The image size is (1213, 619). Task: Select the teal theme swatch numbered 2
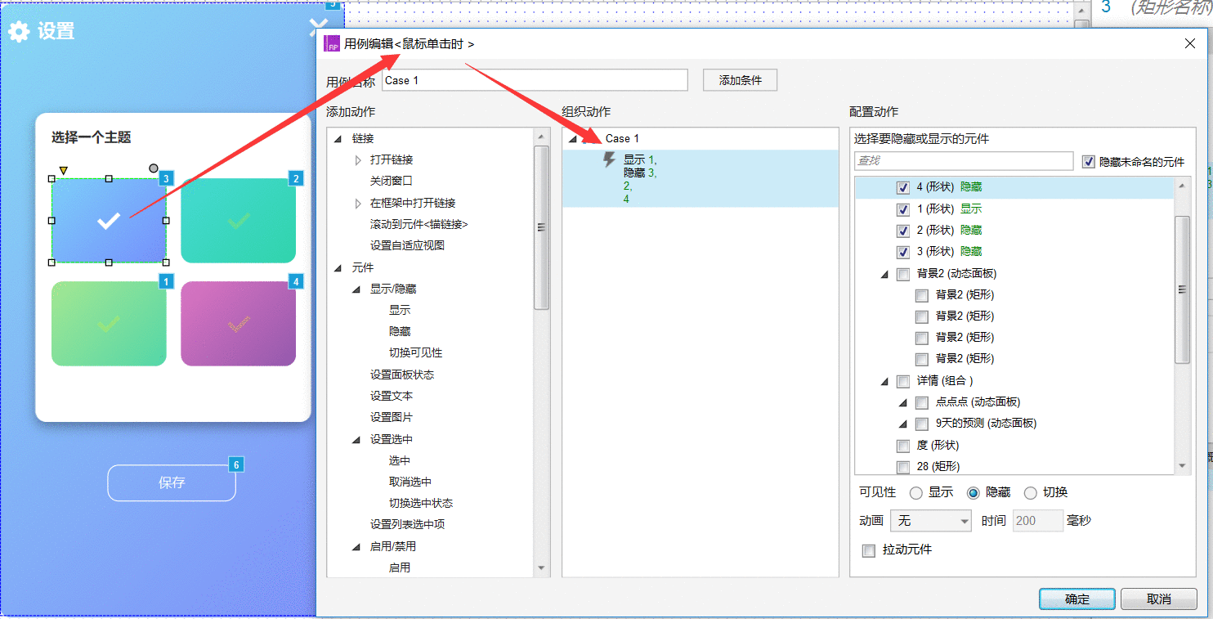pos(238,221)
